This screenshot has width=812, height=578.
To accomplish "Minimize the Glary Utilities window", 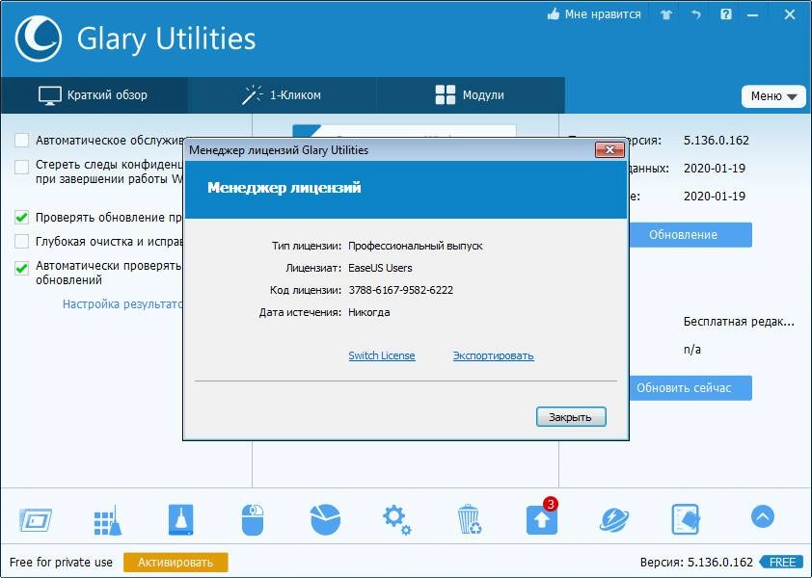I will [752, 14].
